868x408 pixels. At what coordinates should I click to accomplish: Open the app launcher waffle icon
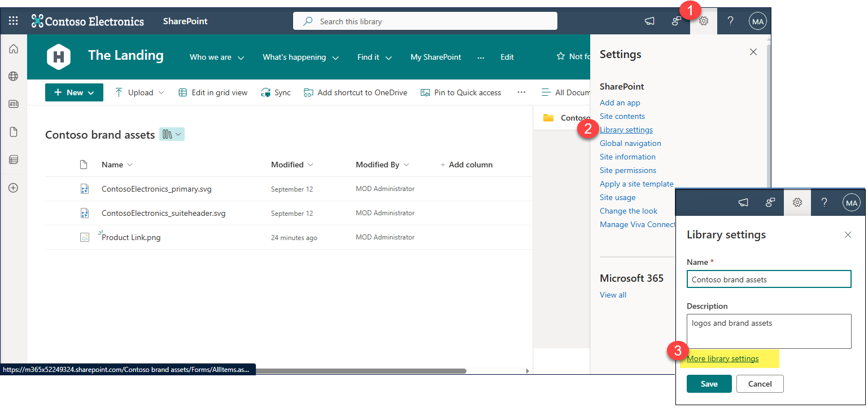coord(14,21)
